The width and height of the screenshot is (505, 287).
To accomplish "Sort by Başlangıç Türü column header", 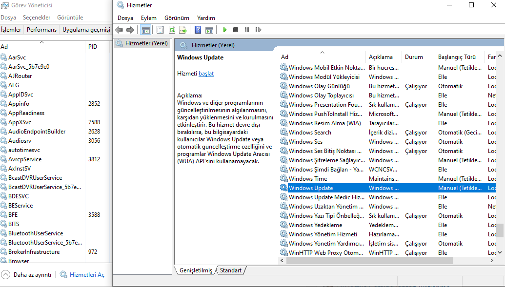I will click(460, 57).
